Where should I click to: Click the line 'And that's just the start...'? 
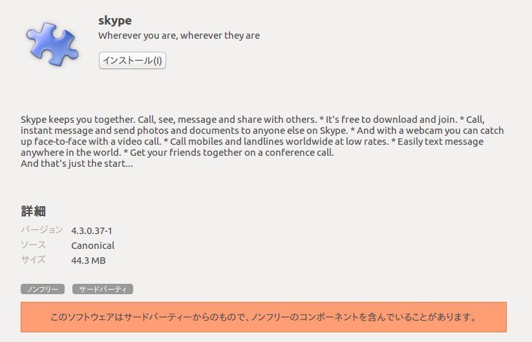coord(77,164)
